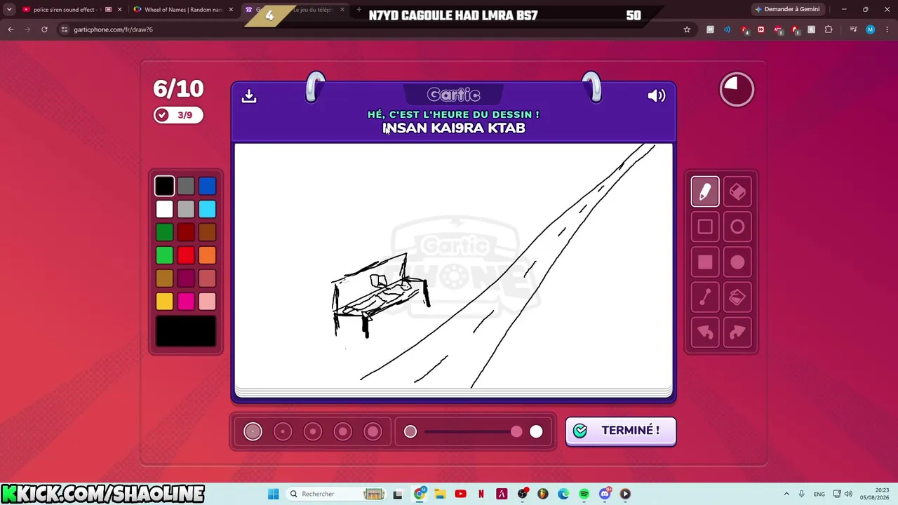Mute the Gartic sound speaker icon
This screenshot has width=898, height=505.
pos(657,96)
